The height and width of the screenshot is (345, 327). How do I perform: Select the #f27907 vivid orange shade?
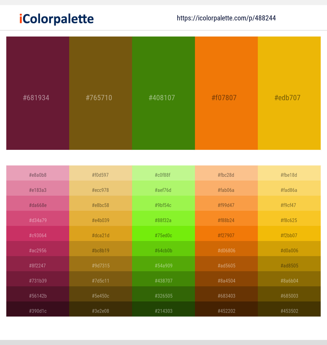point(226,235)
